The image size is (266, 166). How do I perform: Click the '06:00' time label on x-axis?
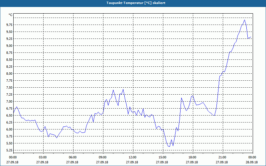(x=72, y=157)
